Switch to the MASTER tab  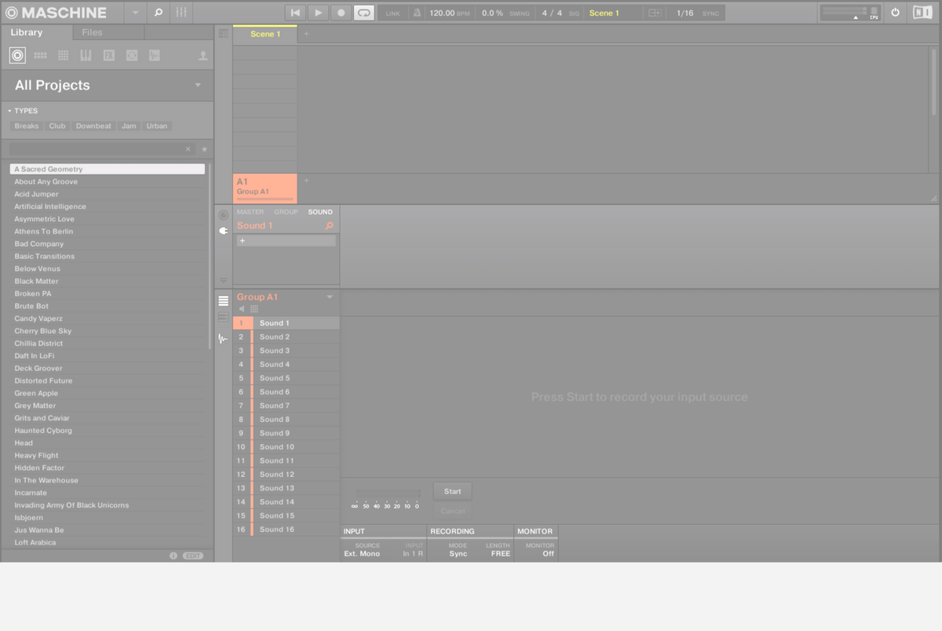250,212
